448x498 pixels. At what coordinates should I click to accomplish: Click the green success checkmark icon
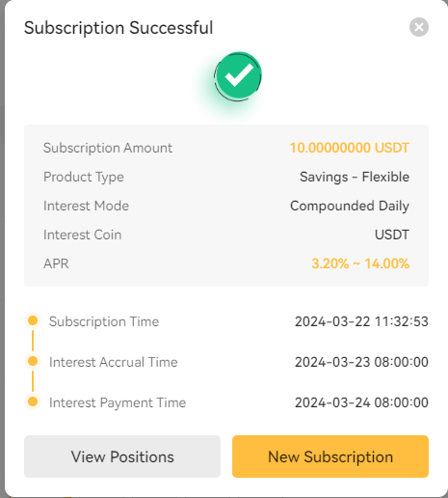(x=238, y=76)
